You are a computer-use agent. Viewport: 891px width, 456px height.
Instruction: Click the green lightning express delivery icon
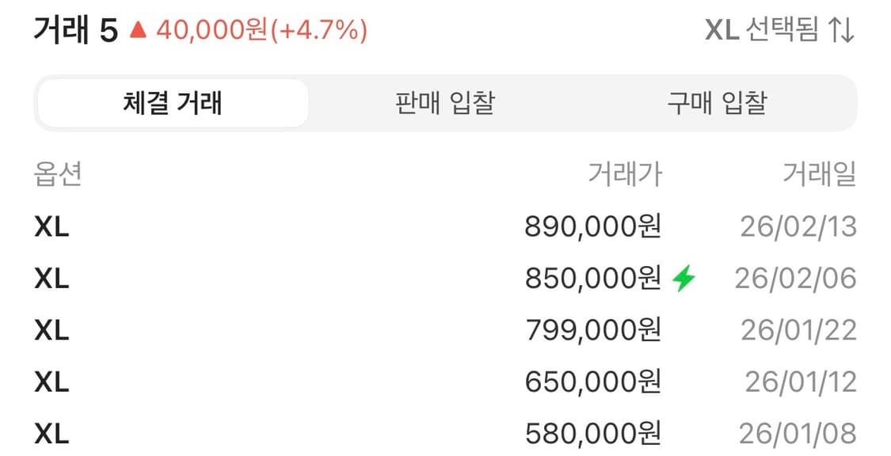[x=683, y=278]
